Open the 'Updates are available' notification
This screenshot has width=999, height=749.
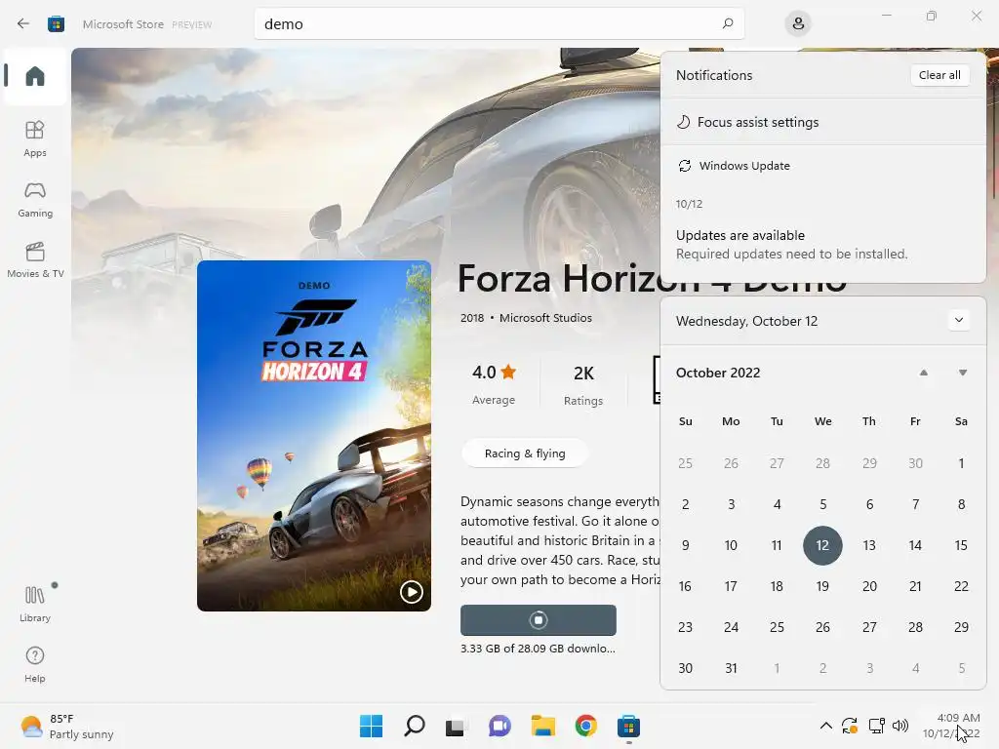[x=822, y=245]
